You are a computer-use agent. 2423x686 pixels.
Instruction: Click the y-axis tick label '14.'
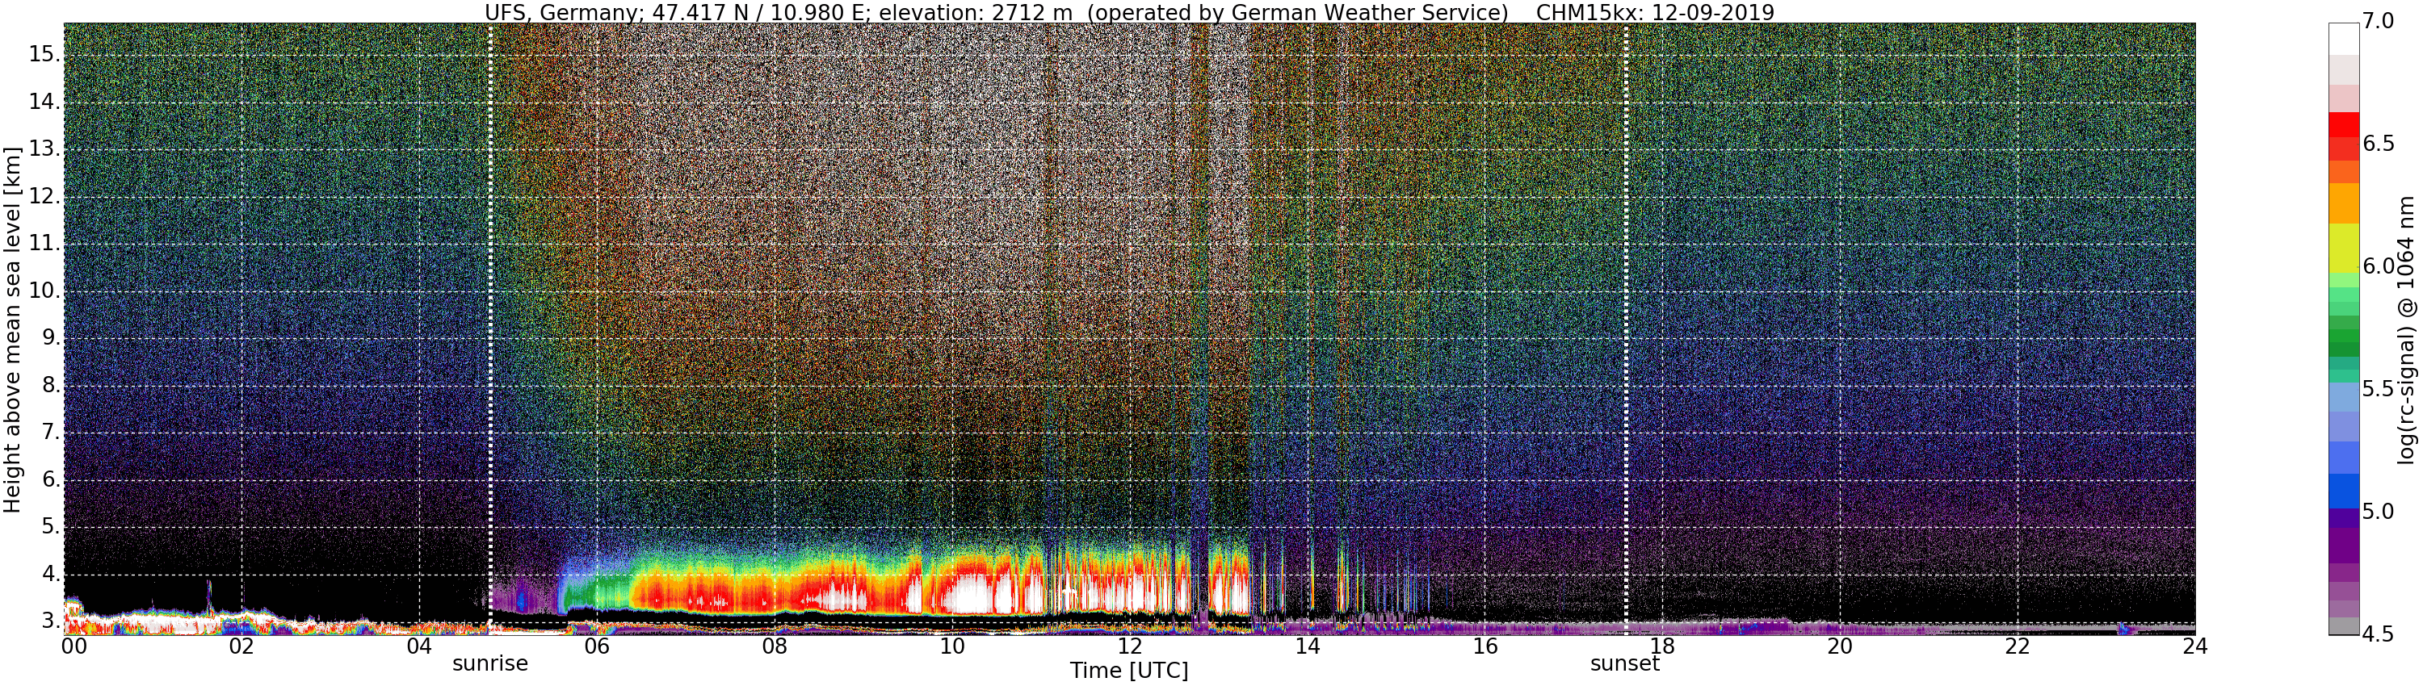click(44, 102)
